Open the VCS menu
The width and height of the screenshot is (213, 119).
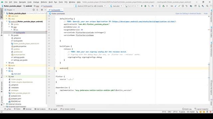[66, 2]
